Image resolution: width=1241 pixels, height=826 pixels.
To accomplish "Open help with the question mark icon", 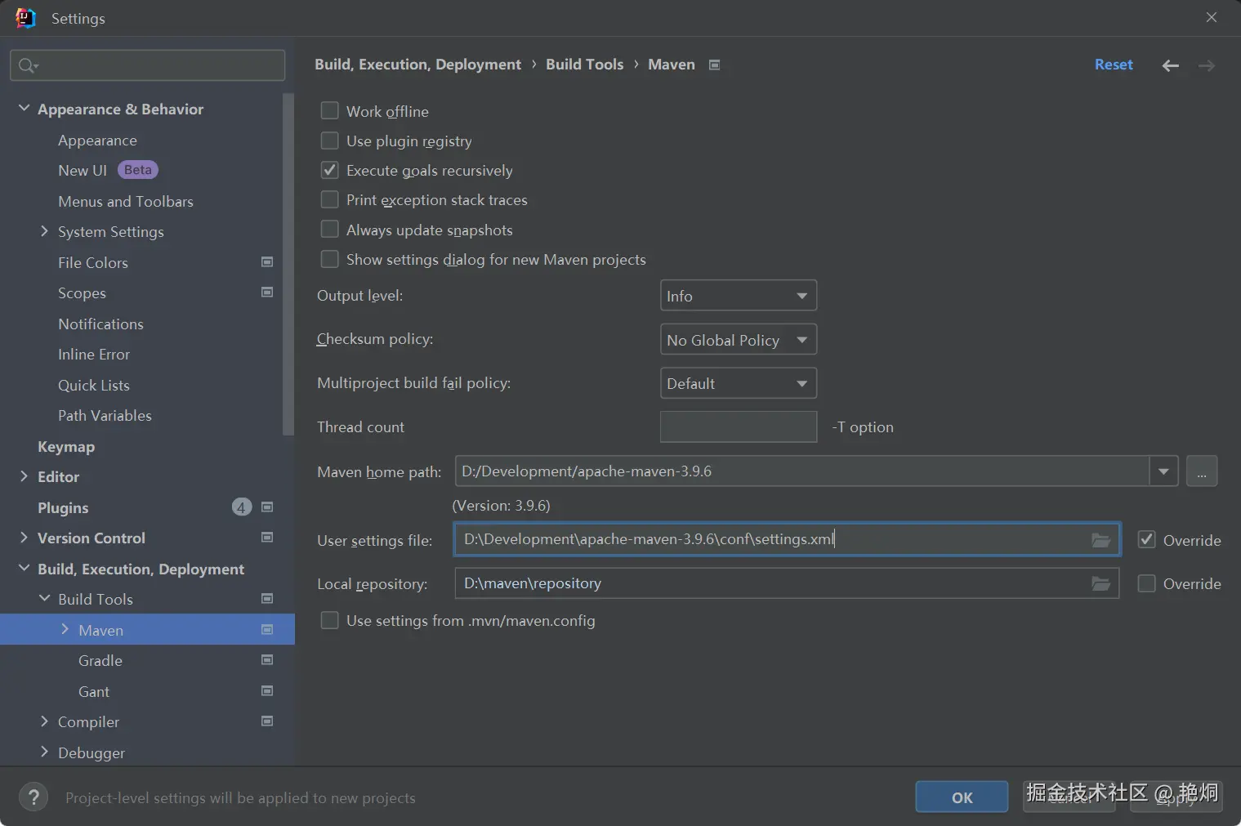I will point(33,797).
